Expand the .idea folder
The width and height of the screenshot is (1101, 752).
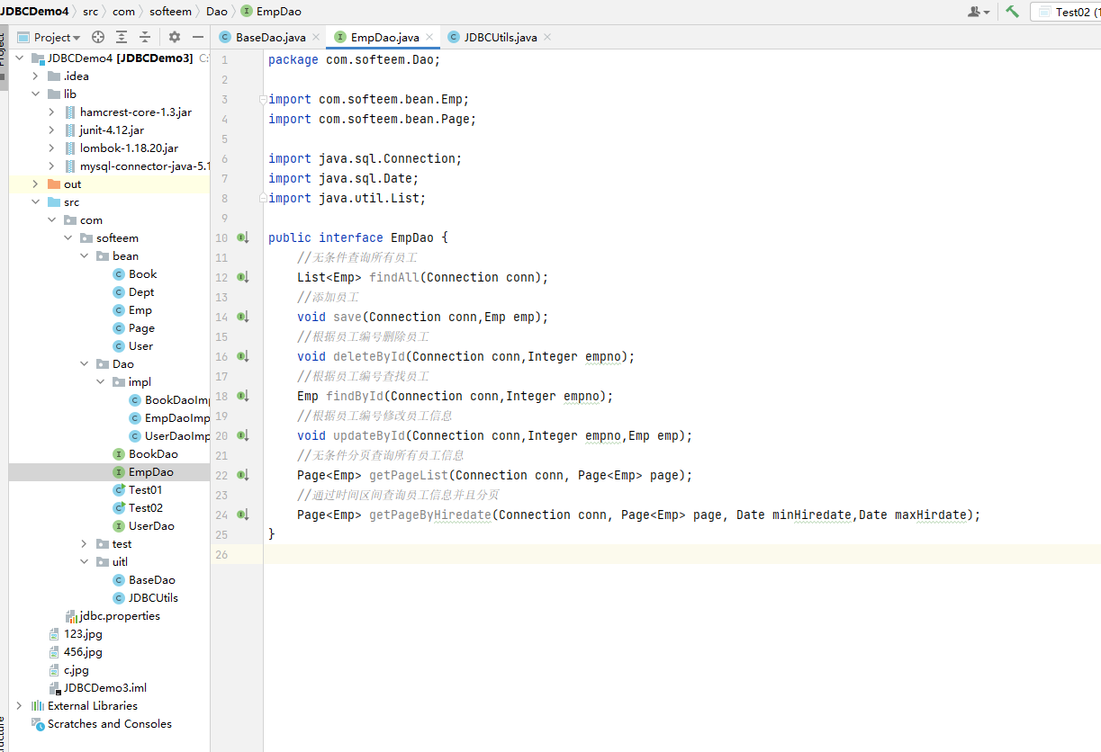click(36, 76)
